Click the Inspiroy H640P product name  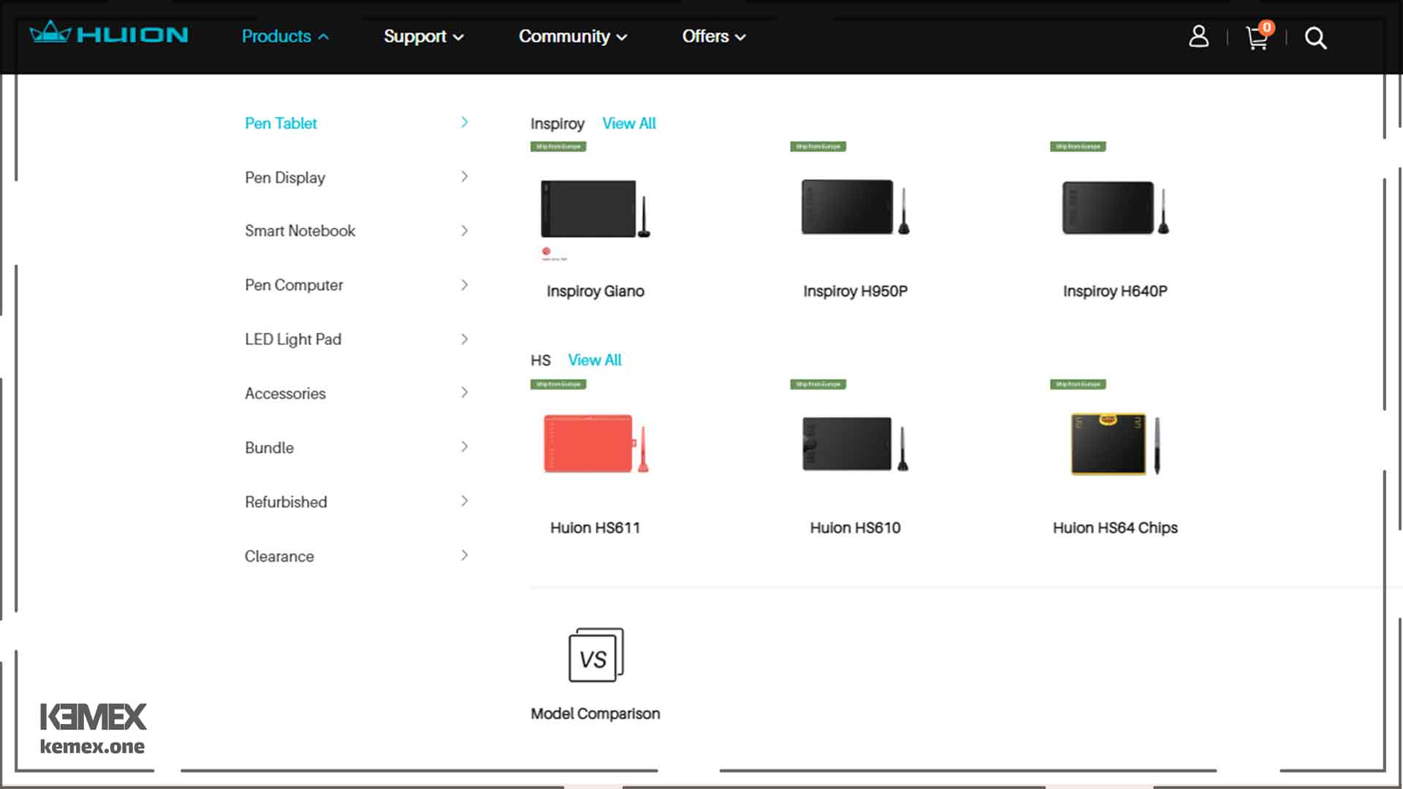click(x=1115, y=291)
